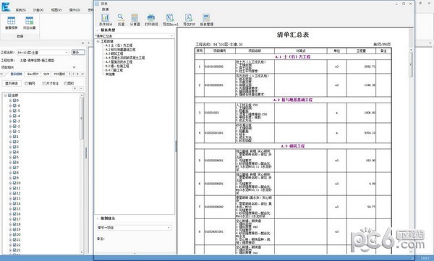
Task: Uncheck floor 10 checkbox
Action: pyautogui.click(x=14, y=183)
